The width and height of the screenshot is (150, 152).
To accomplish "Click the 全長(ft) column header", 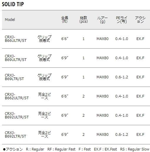I will pos(65,19).
